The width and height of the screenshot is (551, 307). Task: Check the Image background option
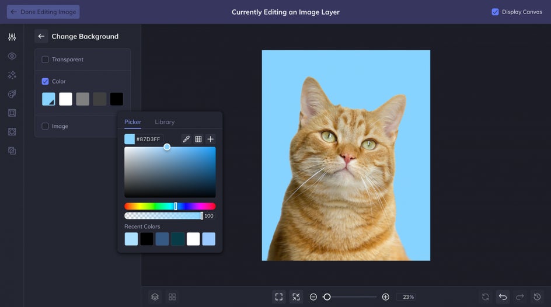[45, 126]
